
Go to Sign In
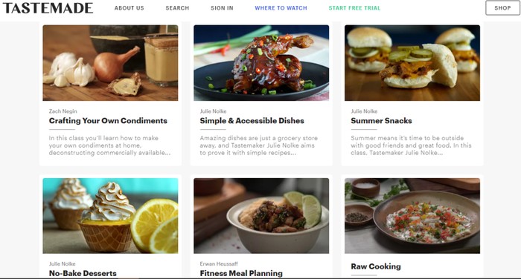point(222,8)
